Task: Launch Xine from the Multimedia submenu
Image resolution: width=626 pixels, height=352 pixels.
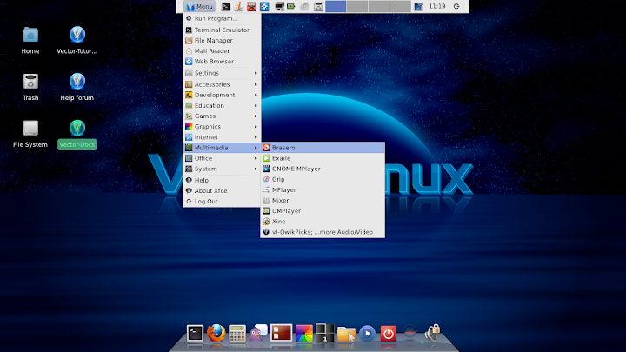Action: [323, 222]
